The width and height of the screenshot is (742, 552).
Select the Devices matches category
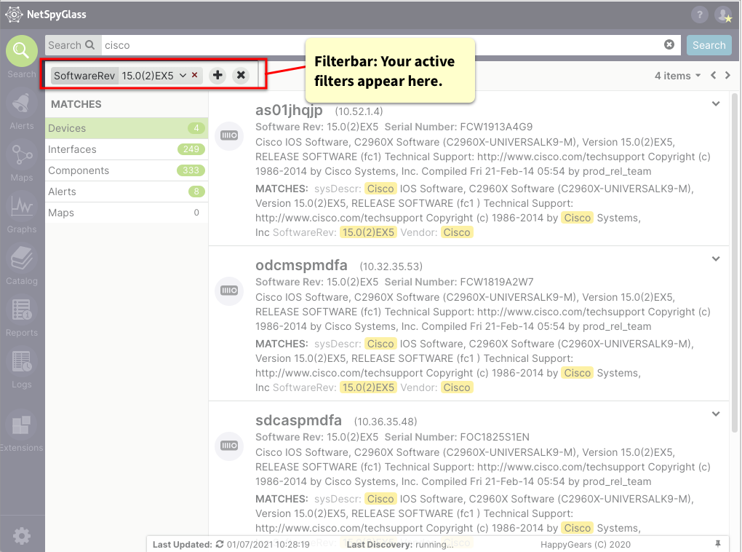coord(127,128)
